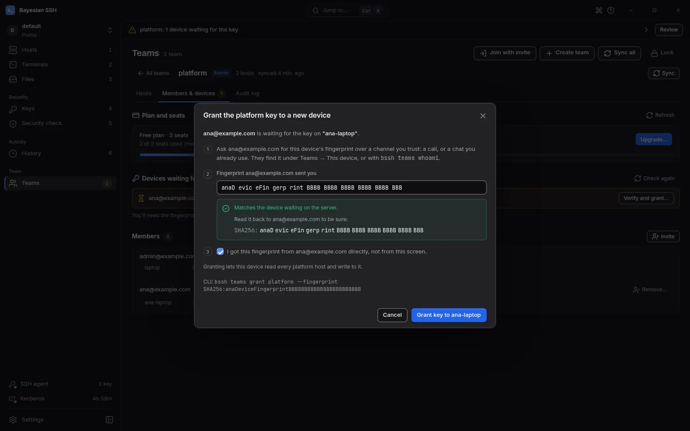
Task: Open Kerberos status entry
Action: pos(60,399)
